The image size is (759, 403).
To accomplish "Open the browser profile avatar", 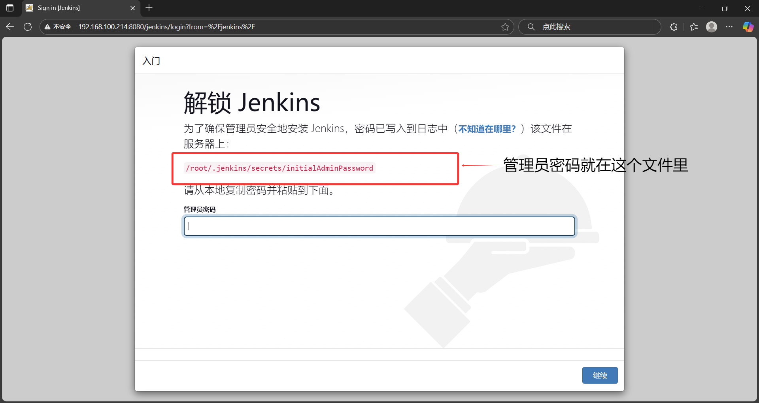I will 712,27.
